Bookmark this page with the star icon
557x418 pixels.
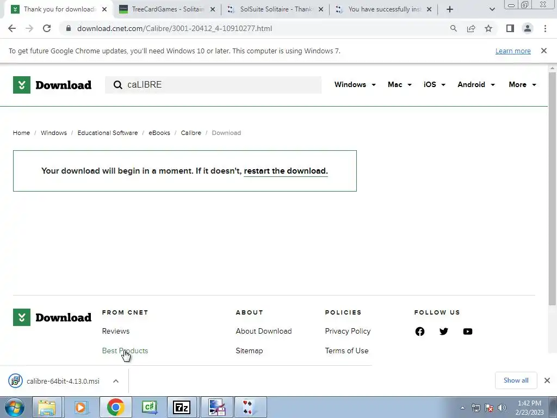tap(488, 28)
